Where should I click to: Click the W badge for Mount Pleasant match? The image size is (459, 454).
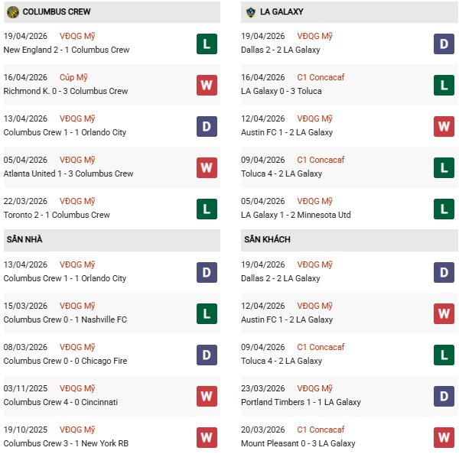444,437
